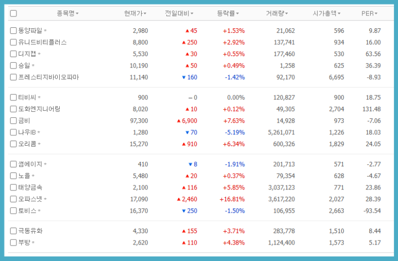Select the 극동유화 row checkbox
Screen dimensions: 398x261
[13, 231]
